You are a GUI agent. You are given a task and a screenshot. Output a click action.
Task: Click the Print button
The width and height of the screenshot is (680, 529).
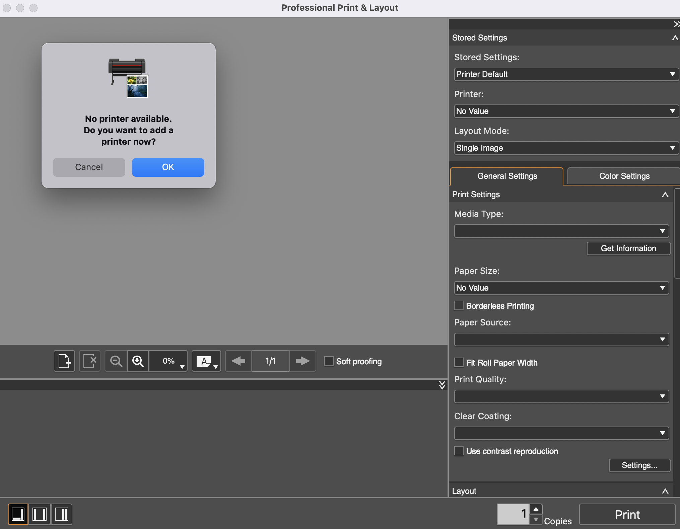tap(627, 514)
